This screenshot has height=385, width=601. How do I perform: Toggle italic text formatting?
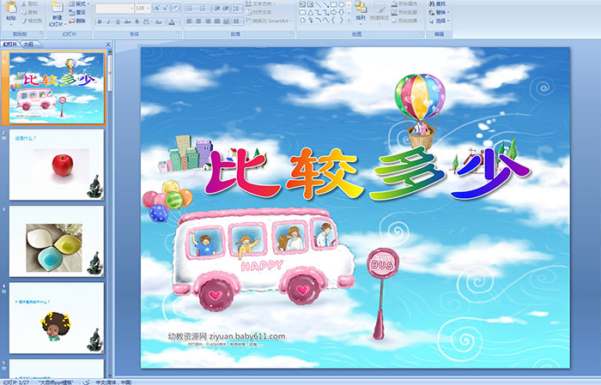pyautogui.click(x=106, y=21)
